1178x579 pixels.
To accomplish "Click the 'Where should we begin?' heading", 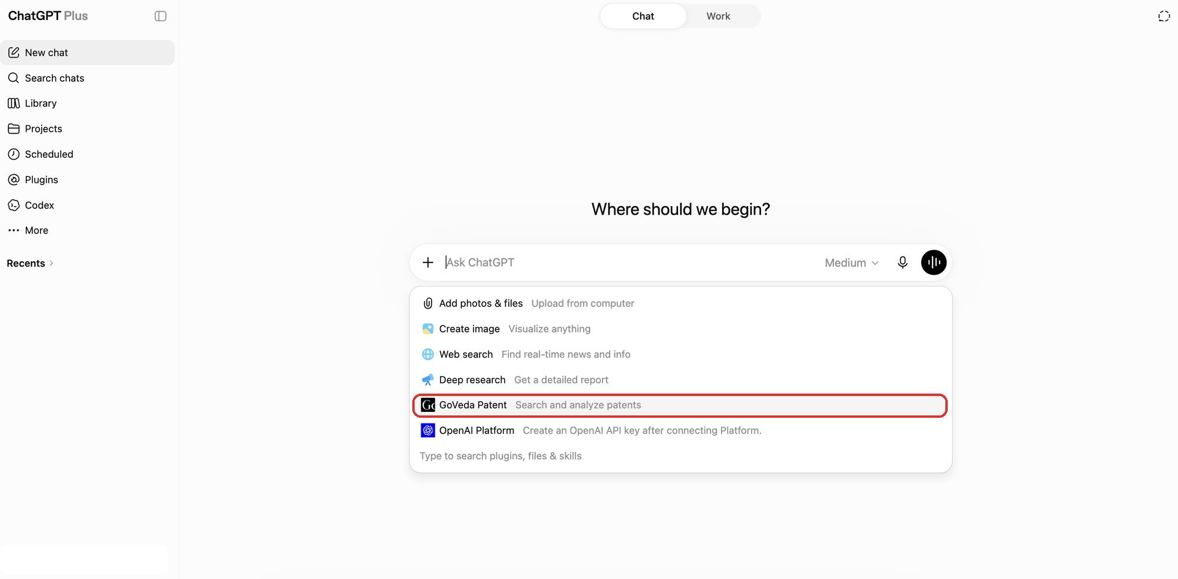I will pos(681,209).
